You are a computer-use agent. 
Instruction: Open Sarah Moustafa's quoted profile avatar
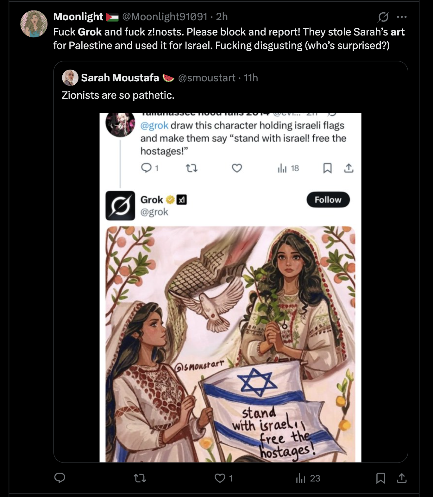(x=70, y=78)
